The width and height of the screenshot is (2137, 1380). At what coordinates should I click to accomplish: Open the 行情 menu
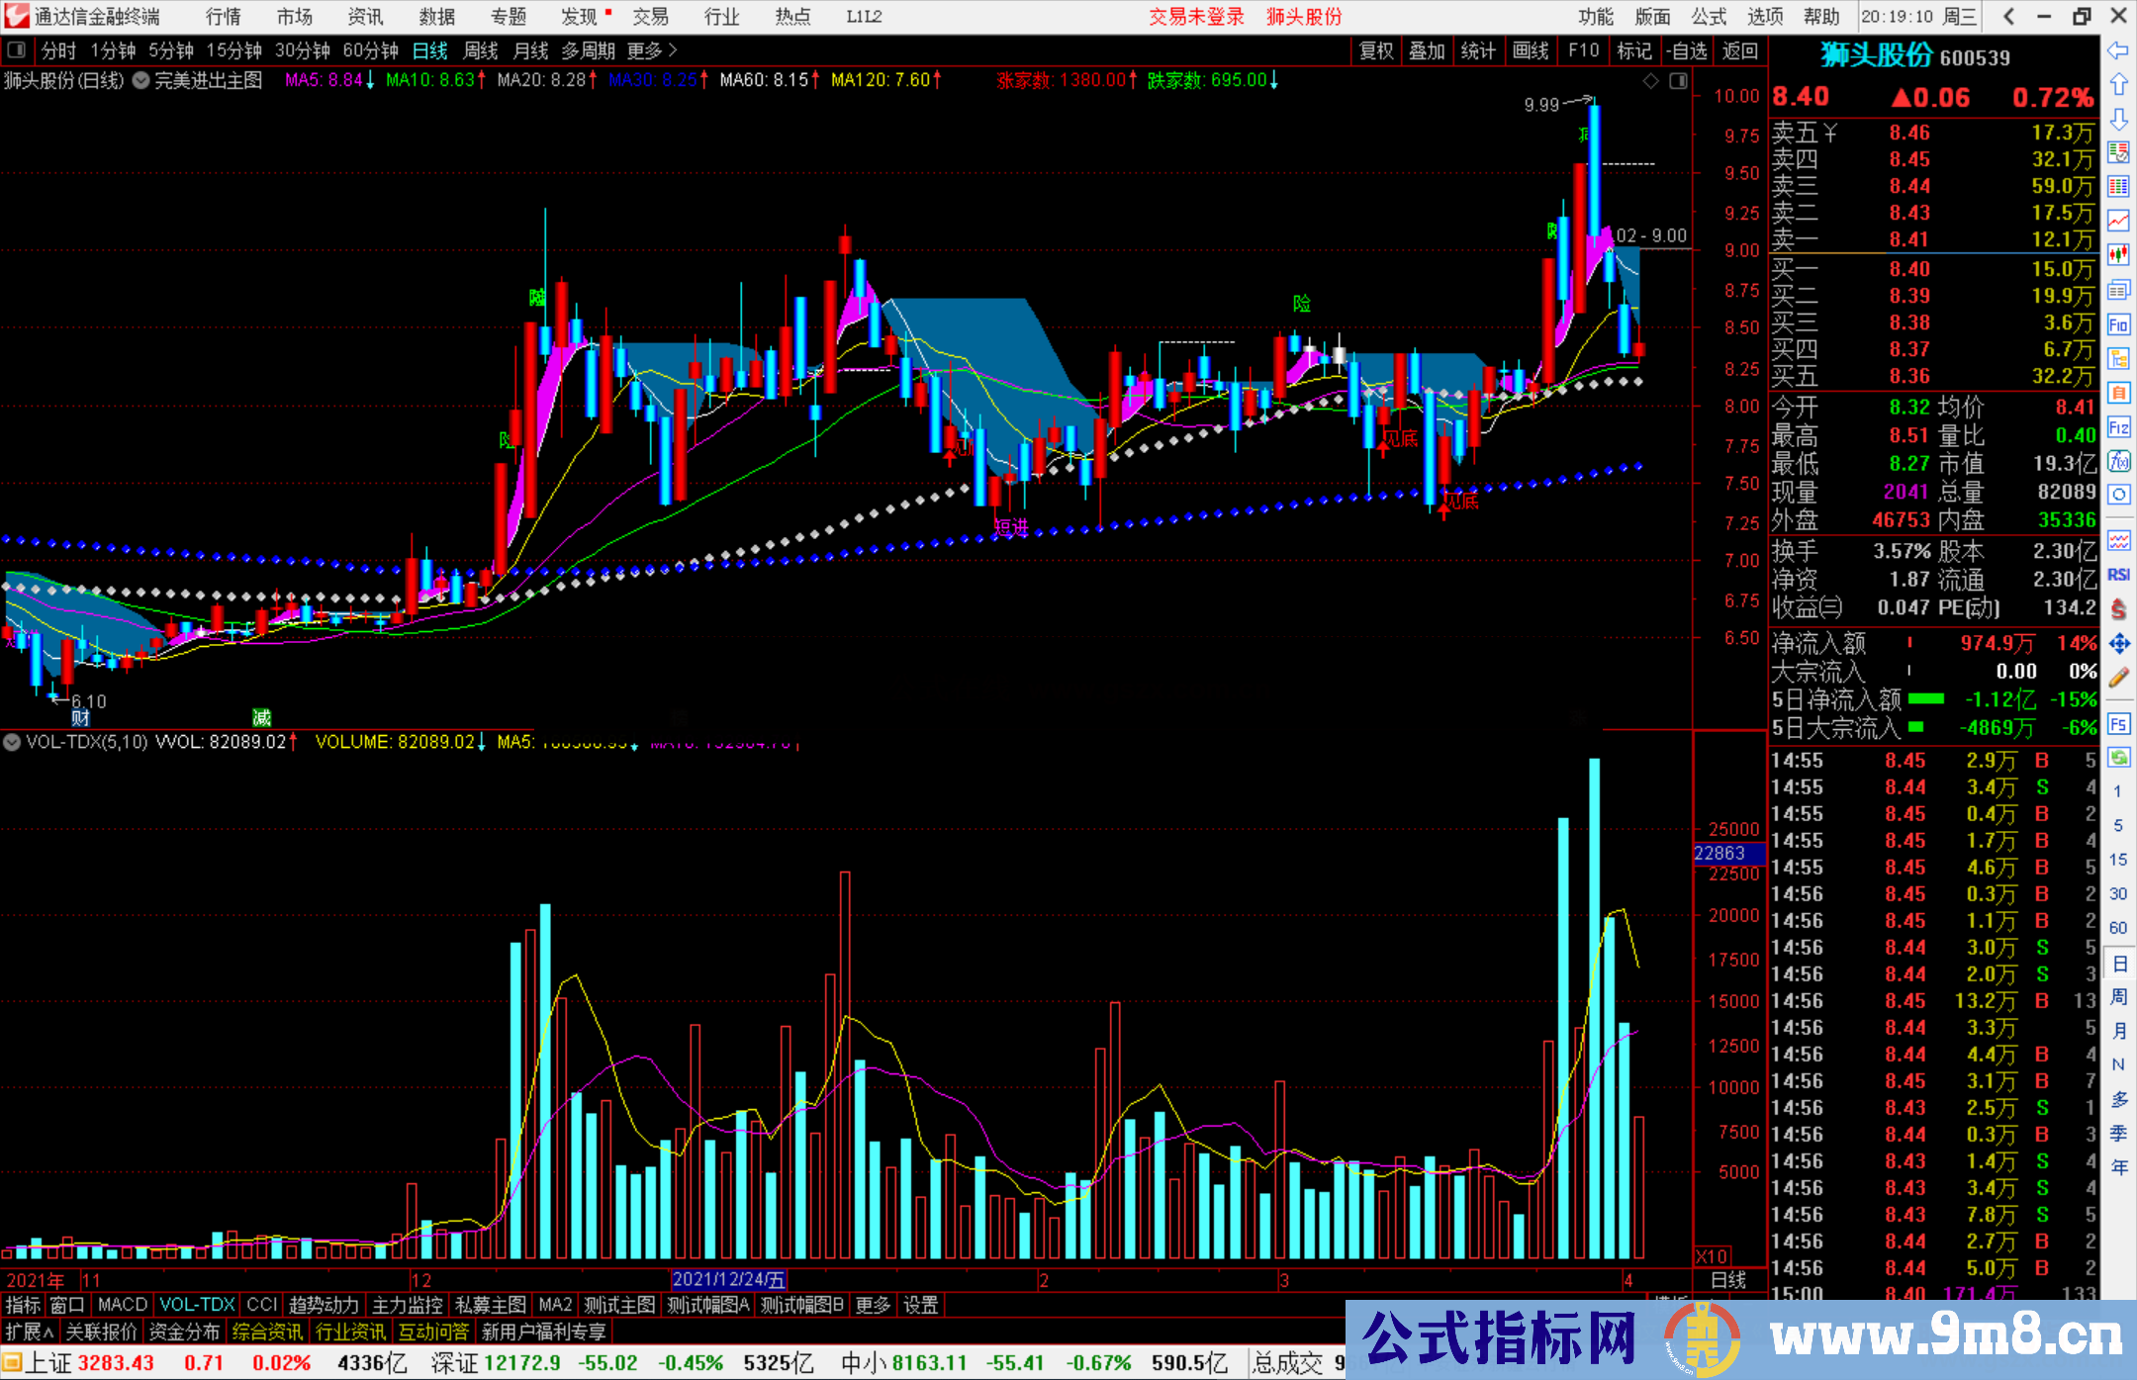click(224, 17)
